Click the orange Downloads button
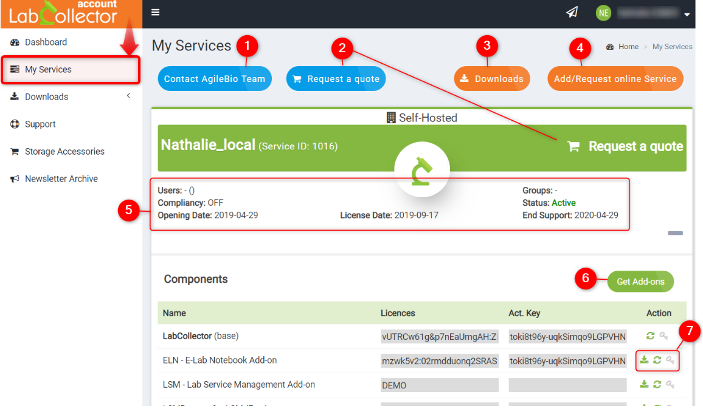The height and width of the screenshot is (409, 703). (492, 79)
